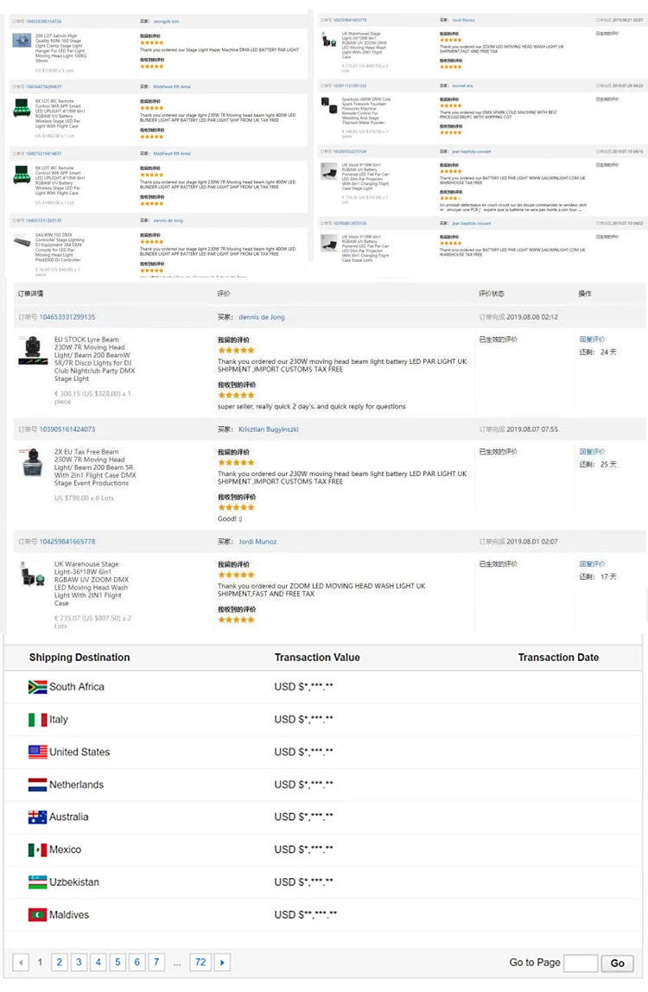Click the United States flag icon

pyautogui.click(x=37, y=752)
